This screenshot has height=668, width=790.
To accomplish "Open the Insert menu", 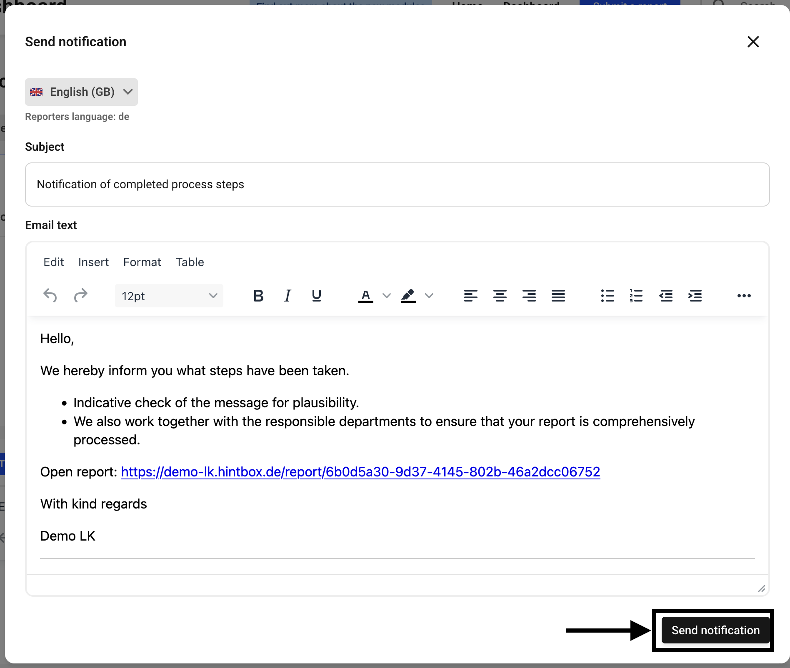I will click(x=93, y=262).
